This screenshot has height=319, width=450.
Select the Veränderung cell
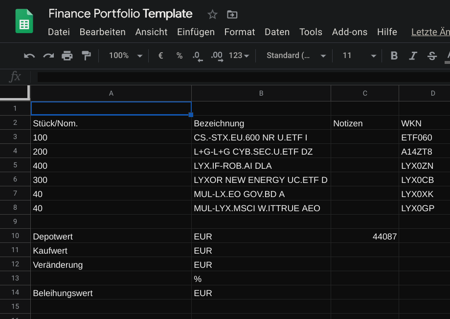pyautogui.click(x=111, y=265)
